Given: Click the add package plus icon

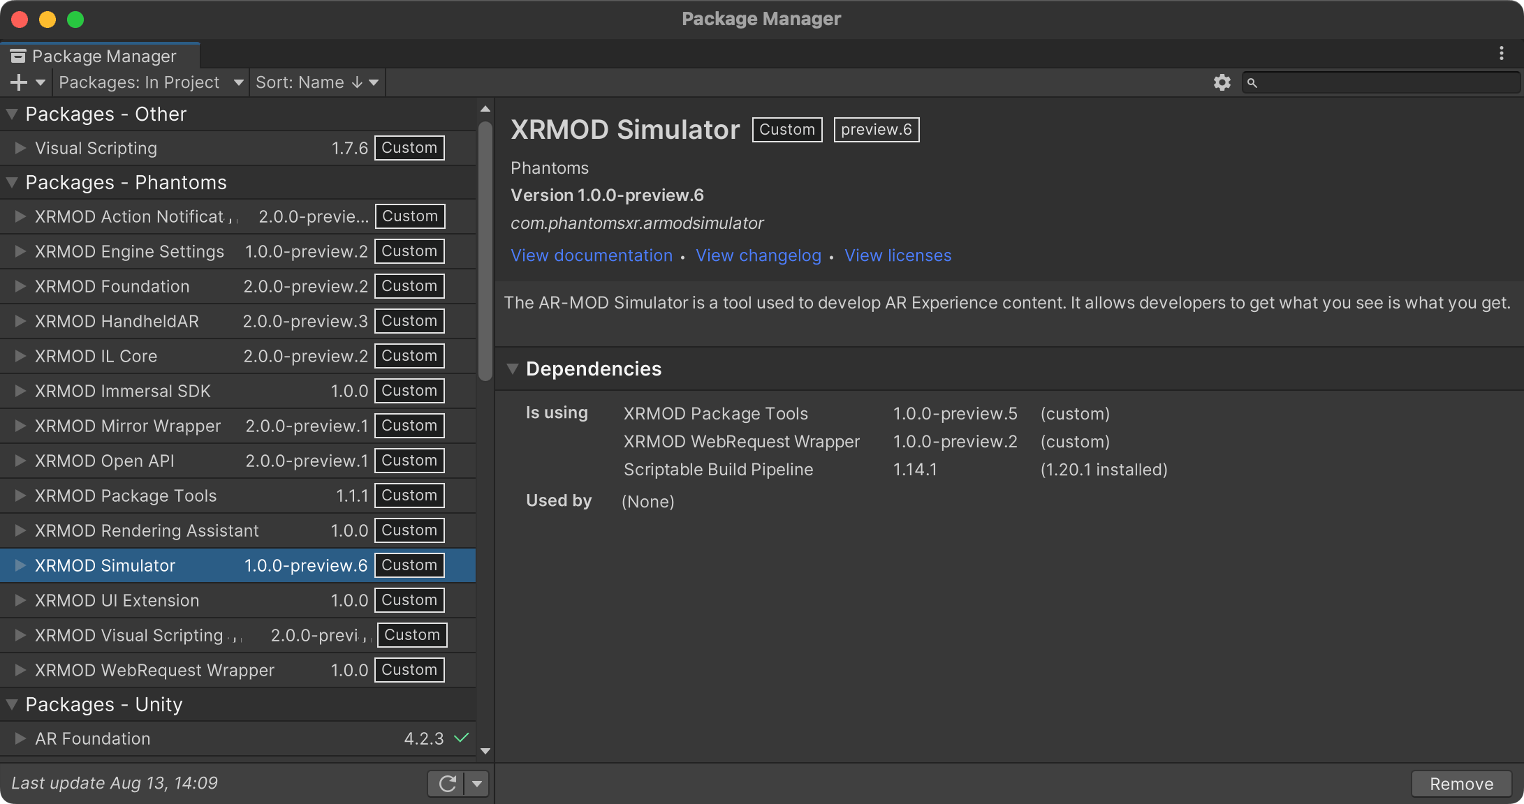Looking at the screenshot, I should click(x=19, y=82).
